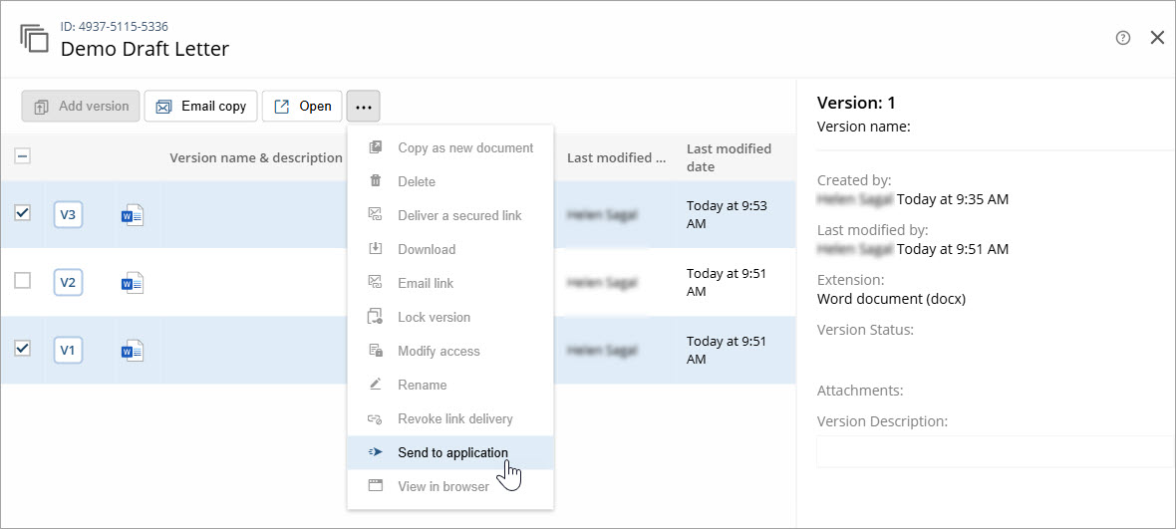
Task: Select Download from the menu
Action: (450, 249)
